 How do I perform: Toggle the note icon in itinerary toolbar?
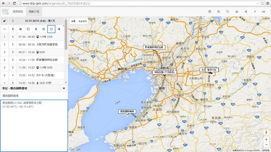pyautogui.click(x=51, y=29)
